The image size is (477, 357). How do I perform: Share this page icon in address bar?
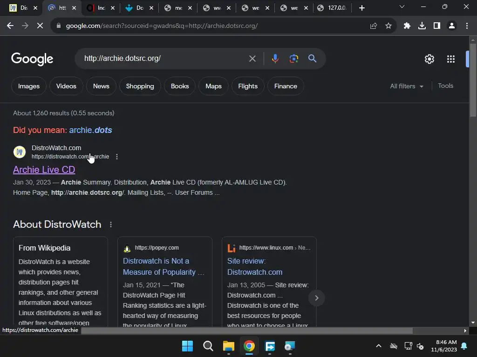pyautogui.click(x=374, y=26)
